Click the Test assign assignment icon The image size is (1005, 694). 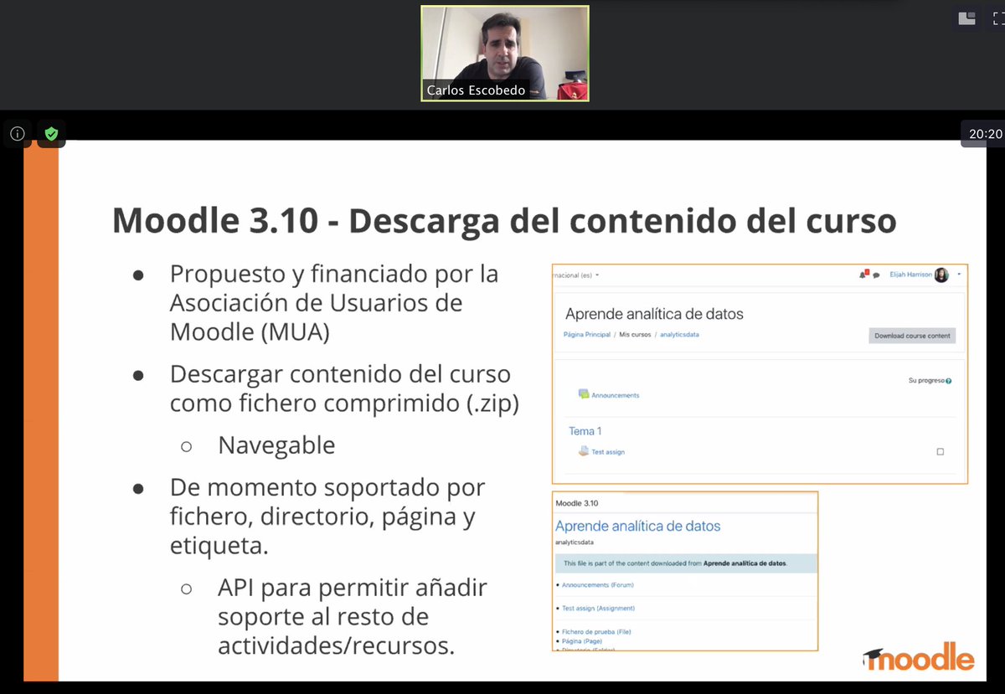pyautogui.click(x=584, y=451)
